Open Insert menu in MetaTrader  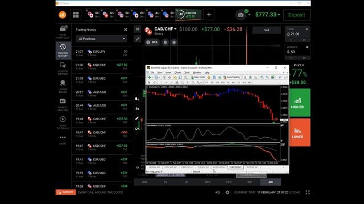168,73
